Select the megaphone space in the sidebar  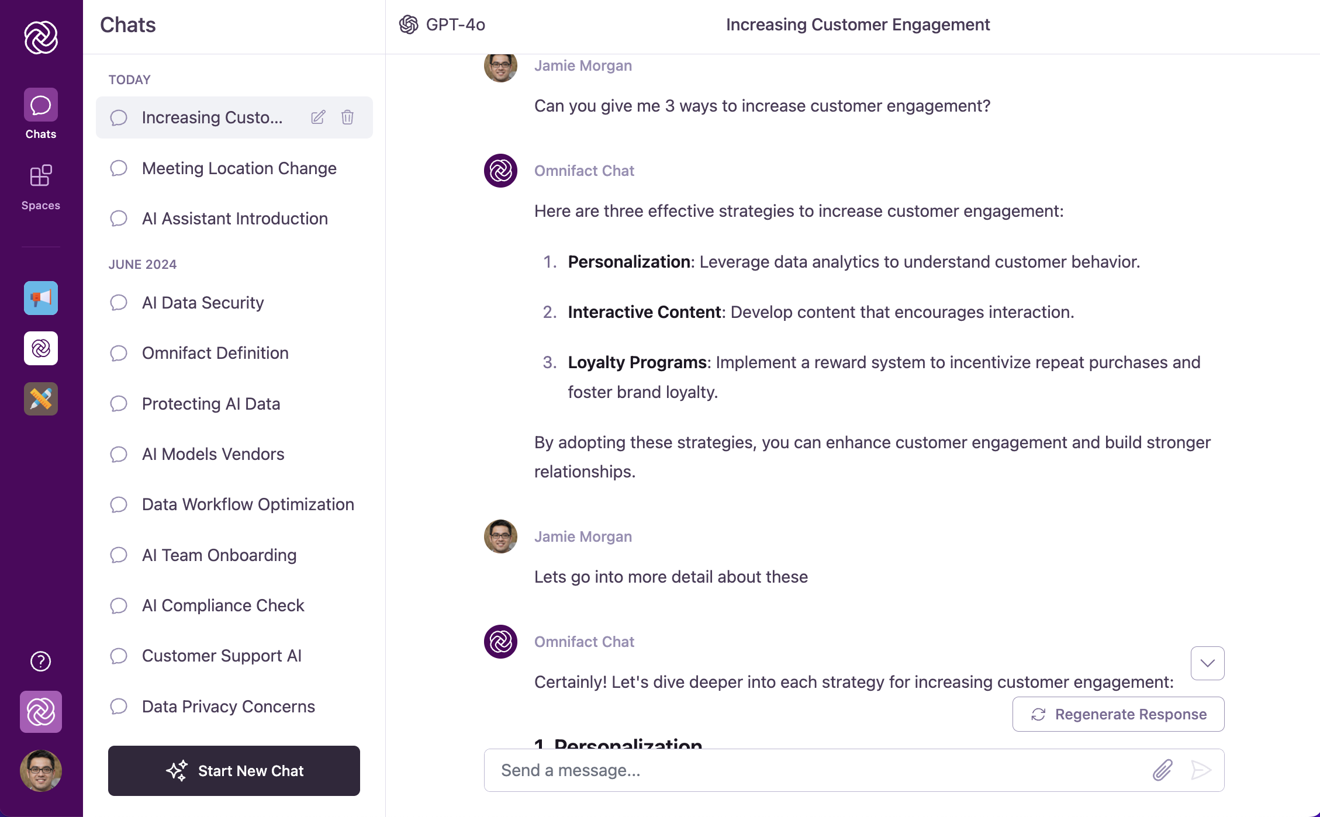pyautogui.click(x=40, y=298)
